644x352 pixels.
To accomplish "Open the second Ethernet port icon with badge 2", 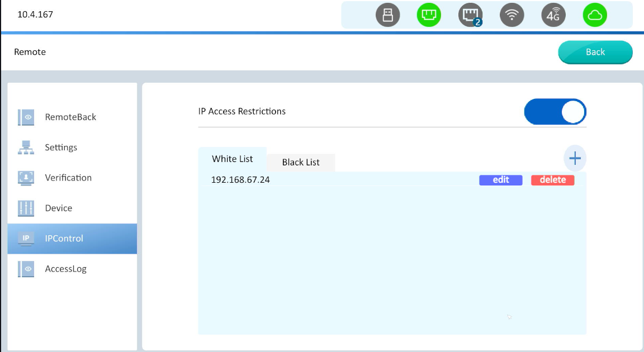I will tap(470, 16).
